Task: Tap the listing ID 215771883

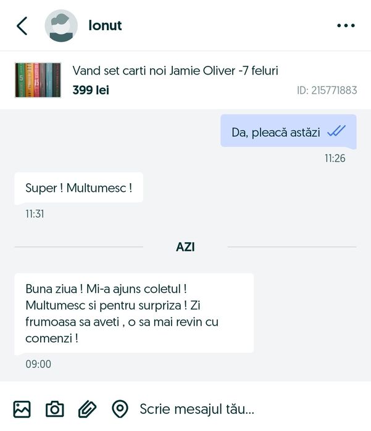Action: 327,91
